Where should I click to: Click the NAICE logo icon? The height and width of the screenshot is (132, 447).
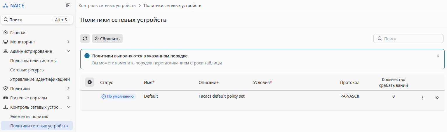pos(6,6)
